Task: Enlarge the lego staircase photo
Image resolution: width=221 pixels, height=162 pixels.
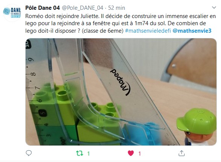Action: point(121,92)
